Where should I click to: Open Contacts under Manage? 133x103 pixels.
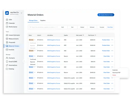click(10, 58)
